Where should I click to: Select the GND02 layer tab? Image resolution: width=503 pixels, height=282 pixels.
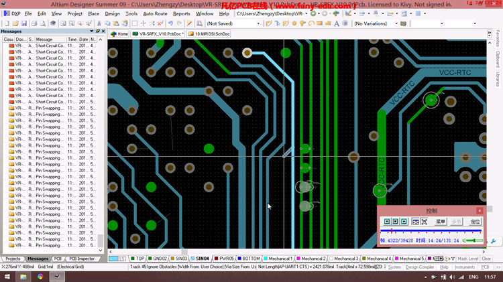[158, 259]
